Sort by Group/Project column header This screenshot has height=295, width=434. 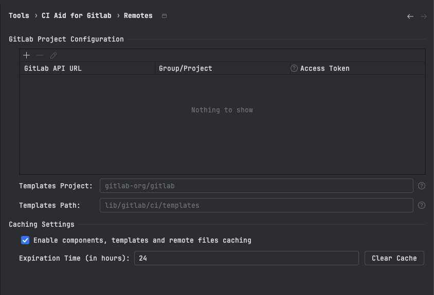click(x=223, y=68)
